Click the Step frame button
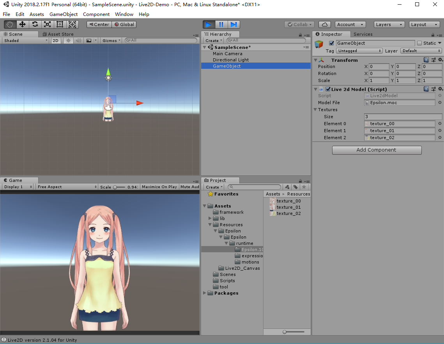Image resolution: width=444 pixels, height=344 pixels. (x=233, y=24)
